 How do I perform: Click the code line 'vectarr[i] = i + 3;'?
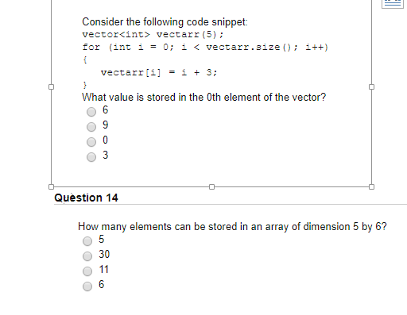159,72
